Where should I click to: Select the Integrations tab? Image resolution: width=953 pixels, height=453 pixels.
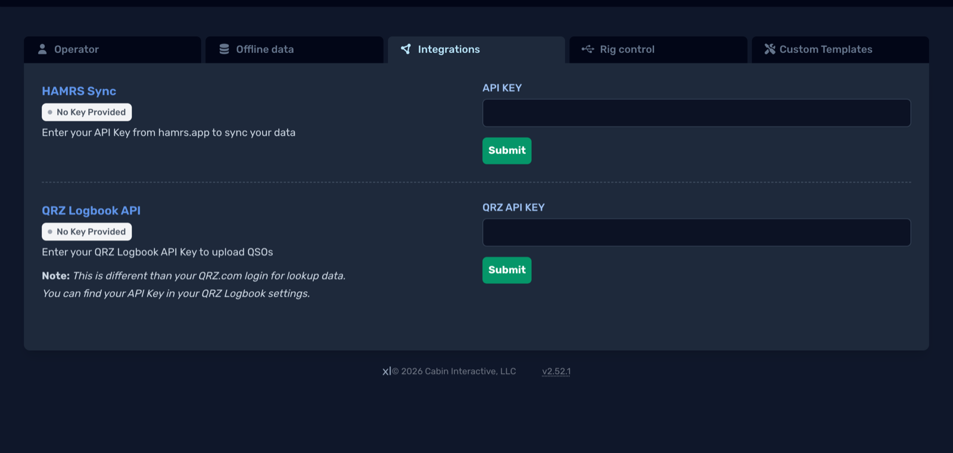click(476, 50)
